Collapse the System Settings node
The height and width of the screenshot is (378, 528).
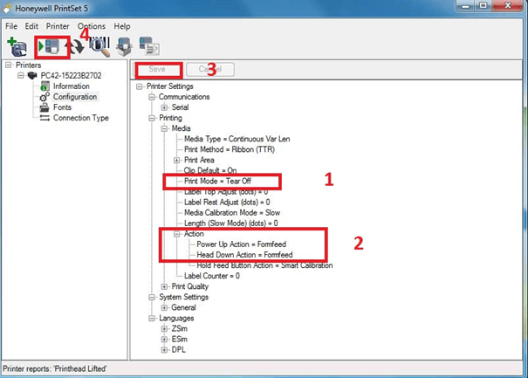152,297
